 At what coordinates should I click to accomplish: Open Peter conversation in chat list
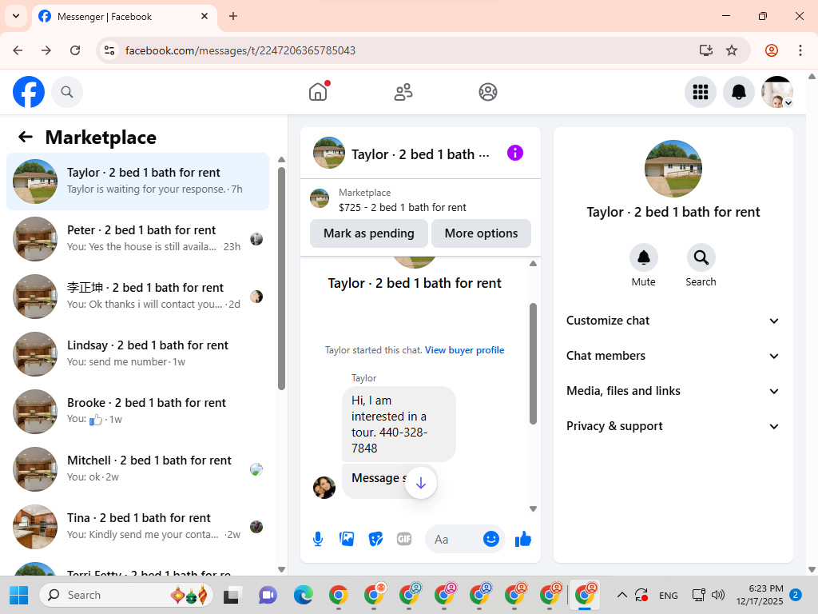[x=137, y=239]
